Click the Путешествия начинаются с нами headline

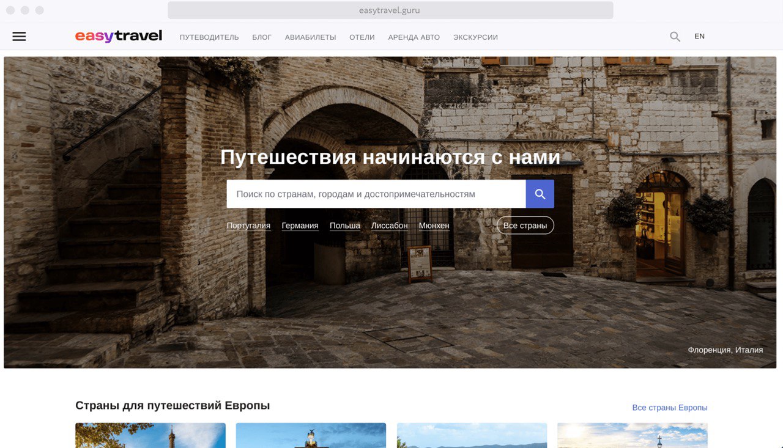390,157
